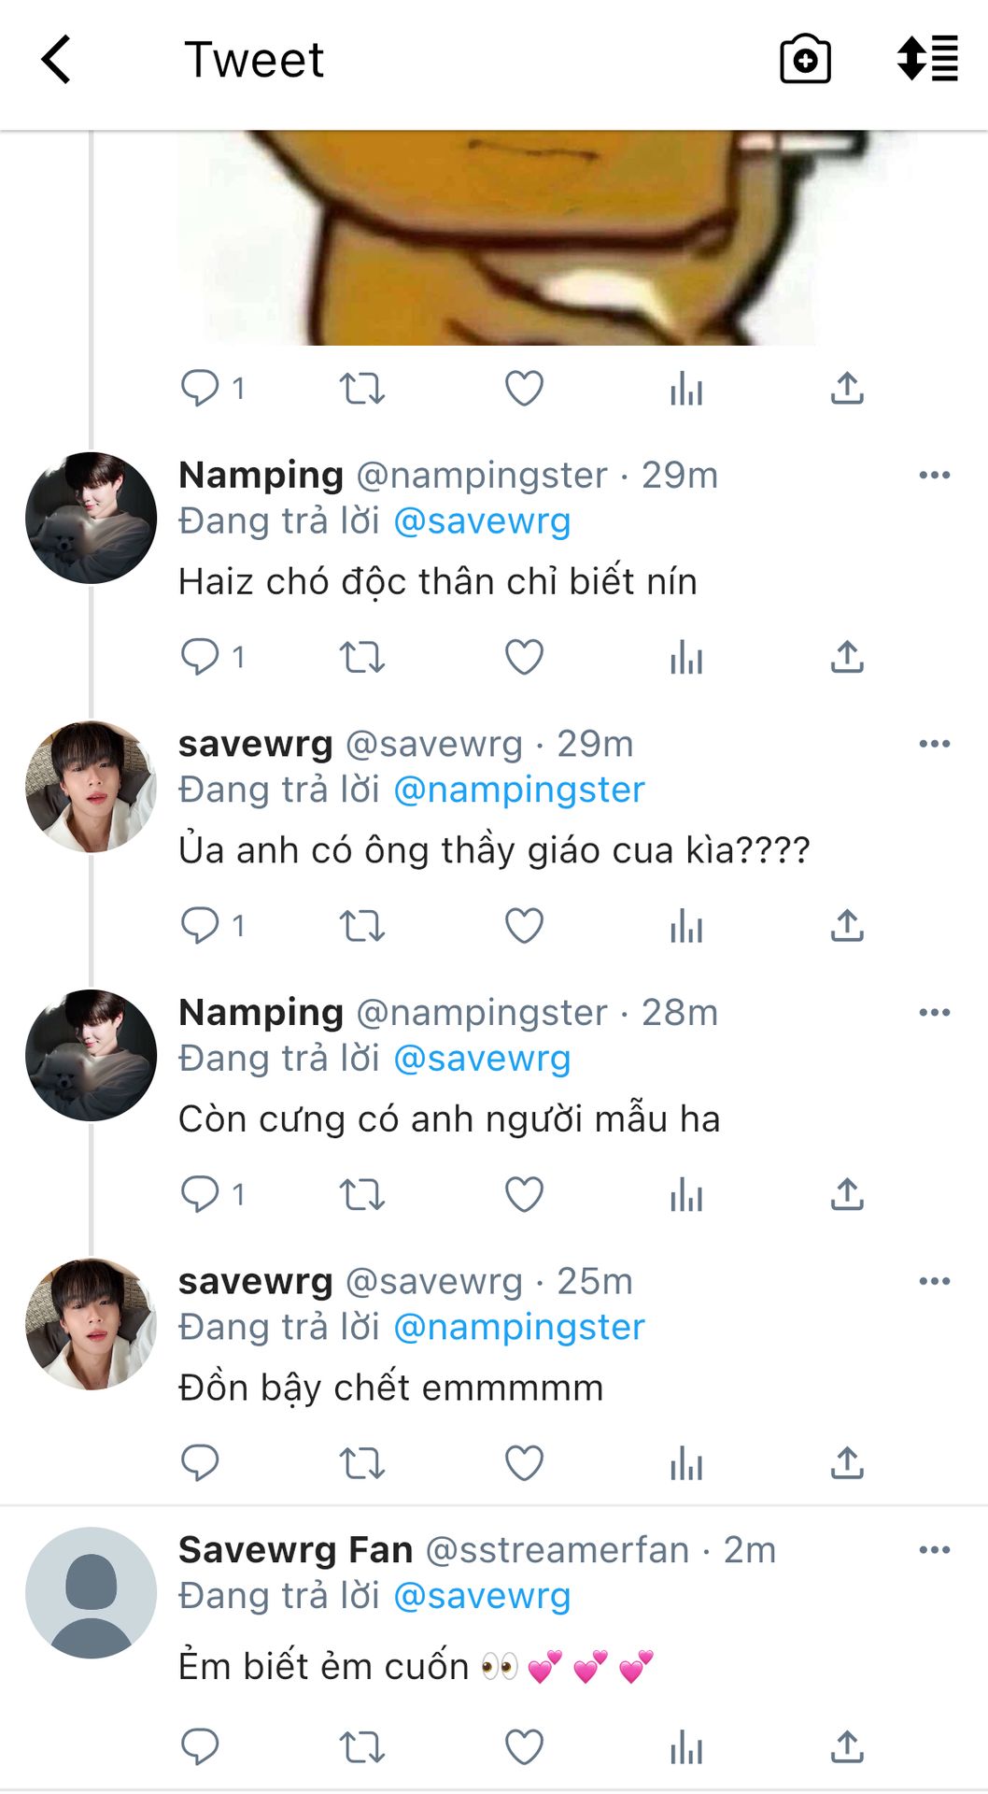Open savewrg's profile picture on the 29m reply
Viewport: 988px width, 1794px height.
pyautogui.click(x=91, y=787)
